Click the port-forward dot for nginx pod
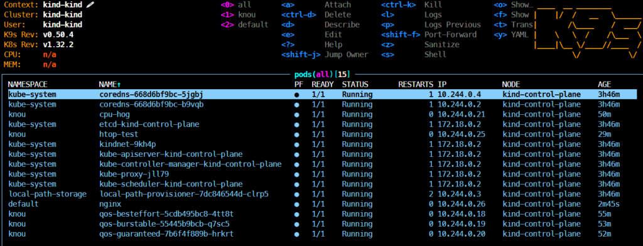This screenshot has height=246, width=643. [296, 204]
